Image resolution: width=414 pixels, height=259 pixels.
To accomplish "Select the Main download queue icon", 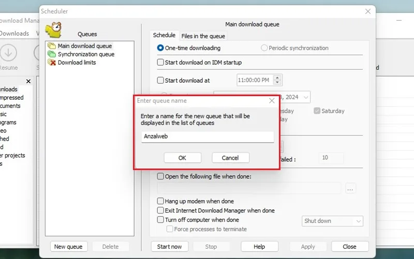I will tap(52, 46).
